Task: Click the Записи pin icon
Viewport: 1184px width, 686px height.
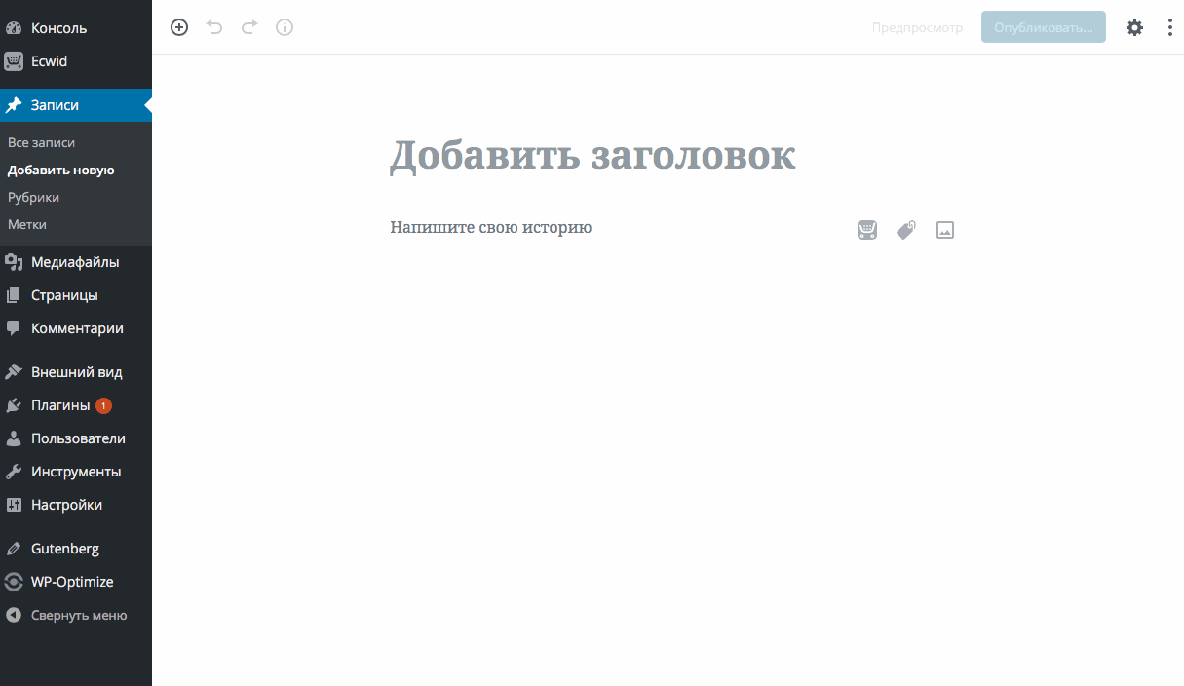Action: (x=14, y=105)
